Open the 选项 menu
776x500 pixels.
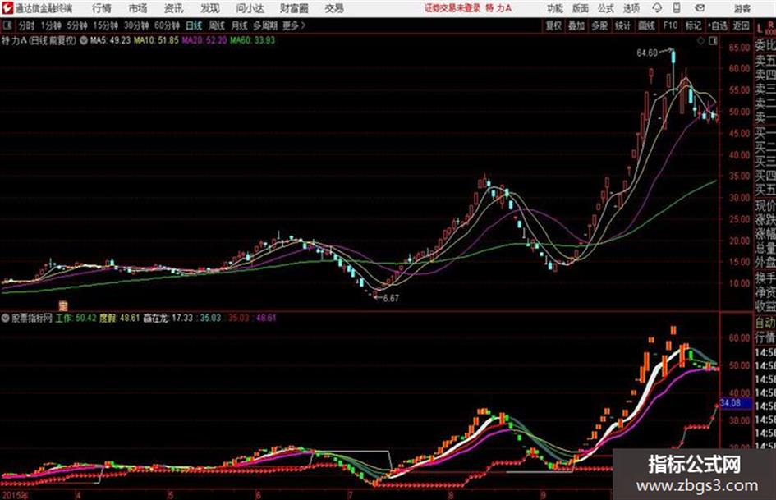(x=631, y=8)
